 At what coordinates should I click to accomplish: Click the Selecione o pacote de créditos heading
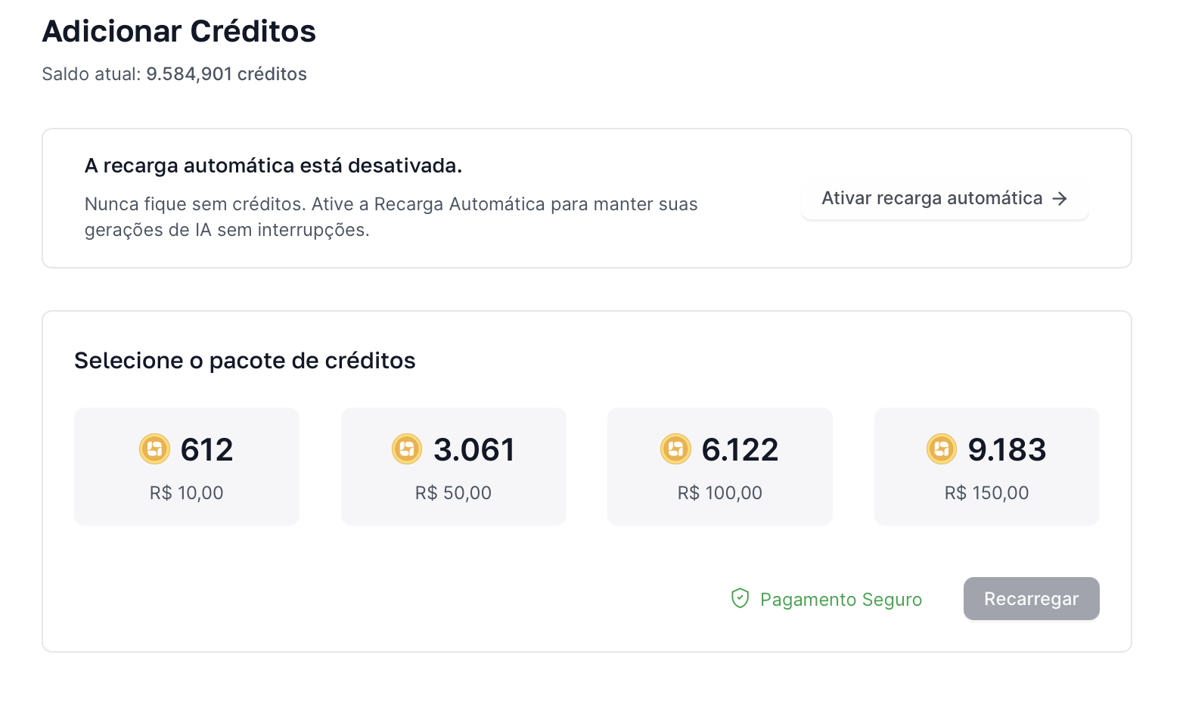pos(244,361)
